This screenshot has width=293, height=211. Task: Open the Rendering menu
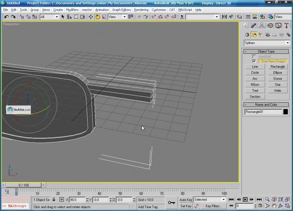[x=141, y=10]
